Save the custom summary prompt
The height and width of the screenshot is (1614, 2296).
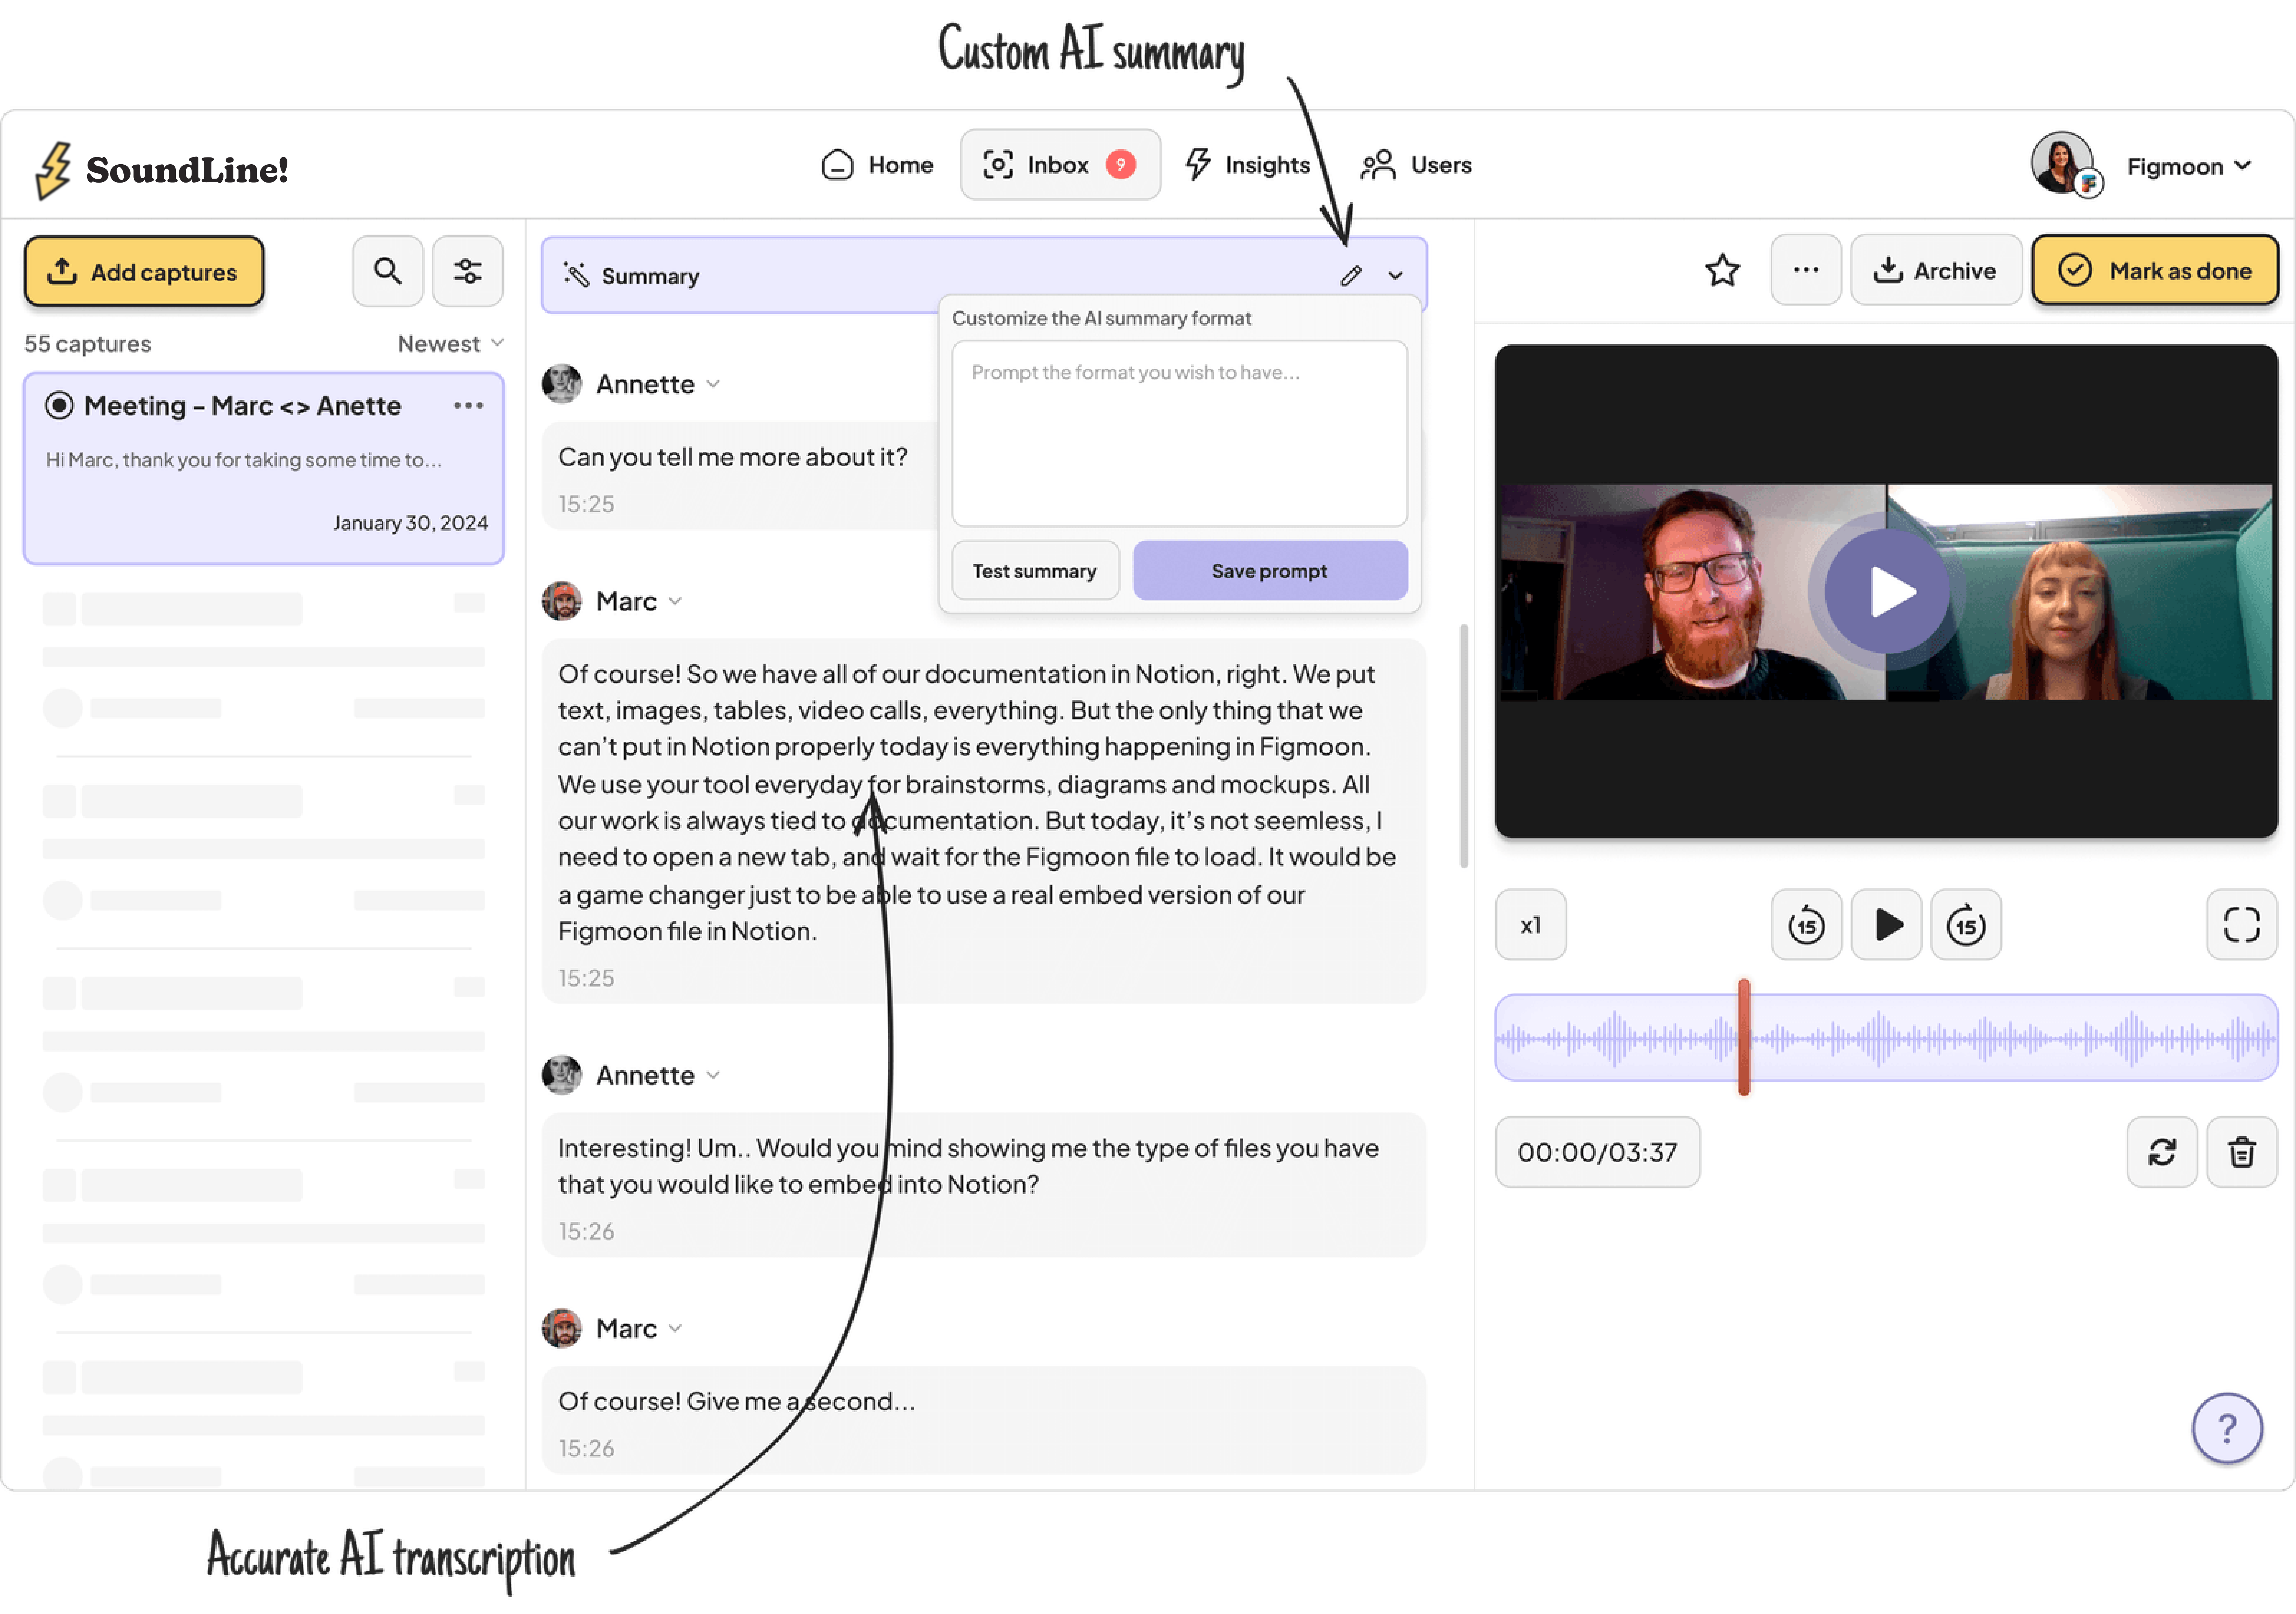click(1270, 571)
